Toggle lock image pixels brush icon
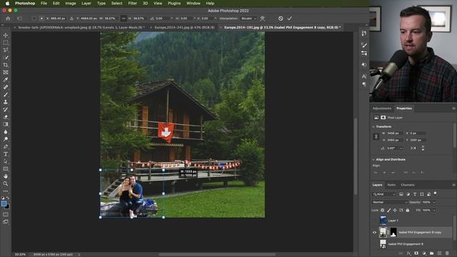Screen dimensions: 457x257 388,210
